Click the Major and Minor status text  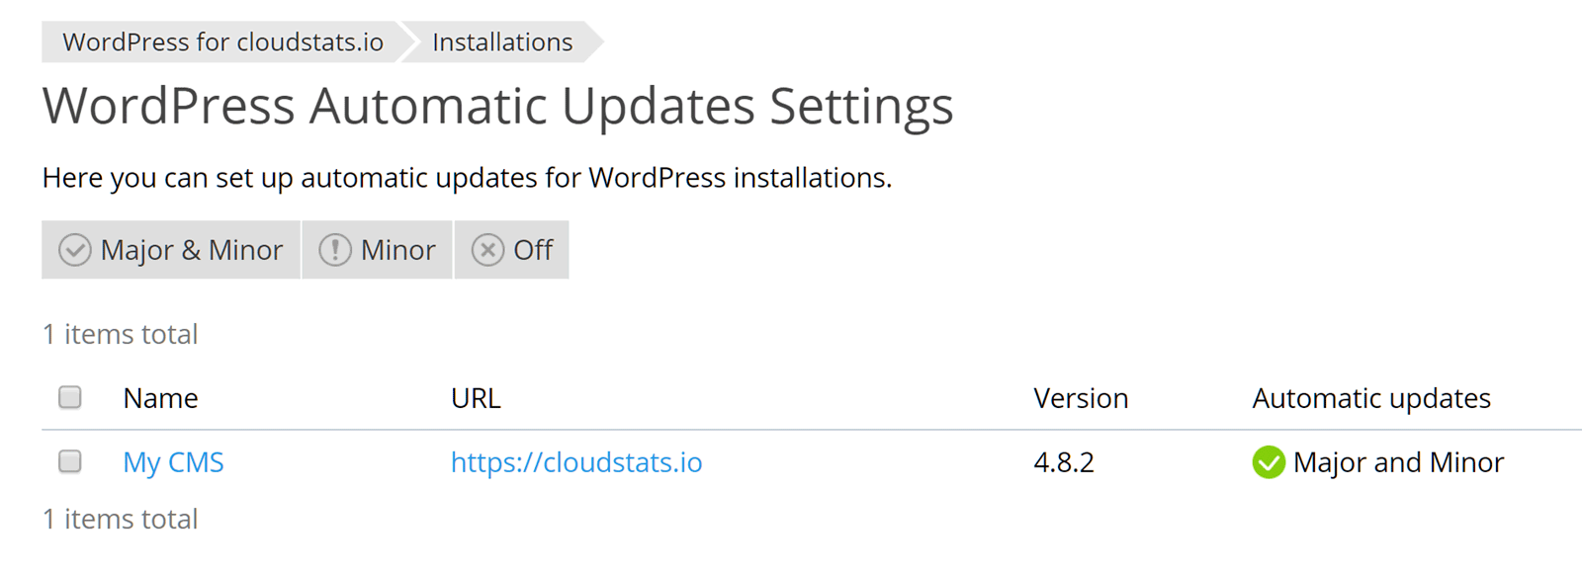1399,462
